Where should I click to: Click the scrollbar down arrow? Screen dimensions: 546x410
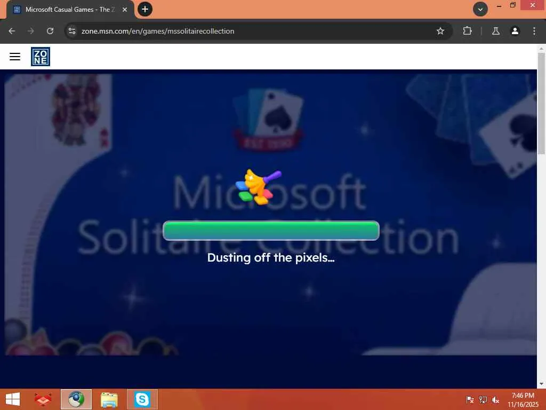pyautogui.click(x=541, y=384)
